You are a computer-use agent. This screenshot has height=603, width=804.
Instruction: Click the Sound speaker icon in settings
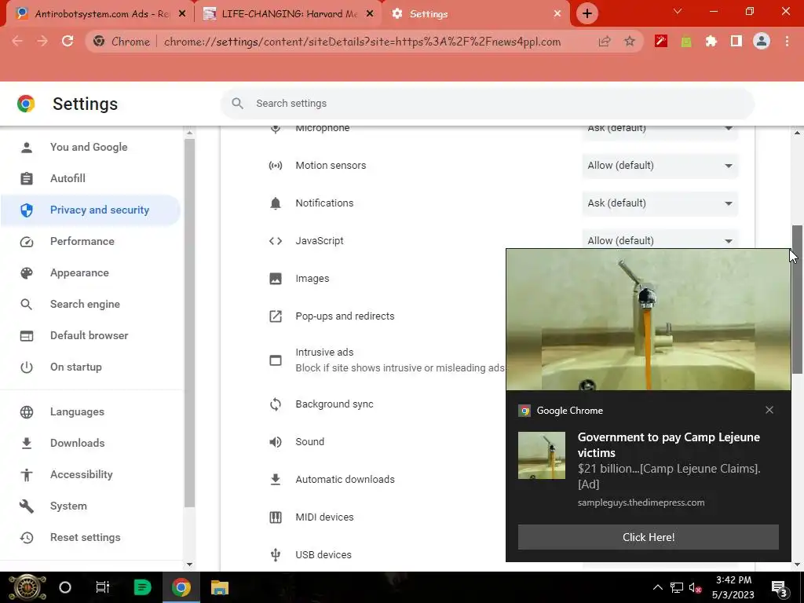(276, 442)
